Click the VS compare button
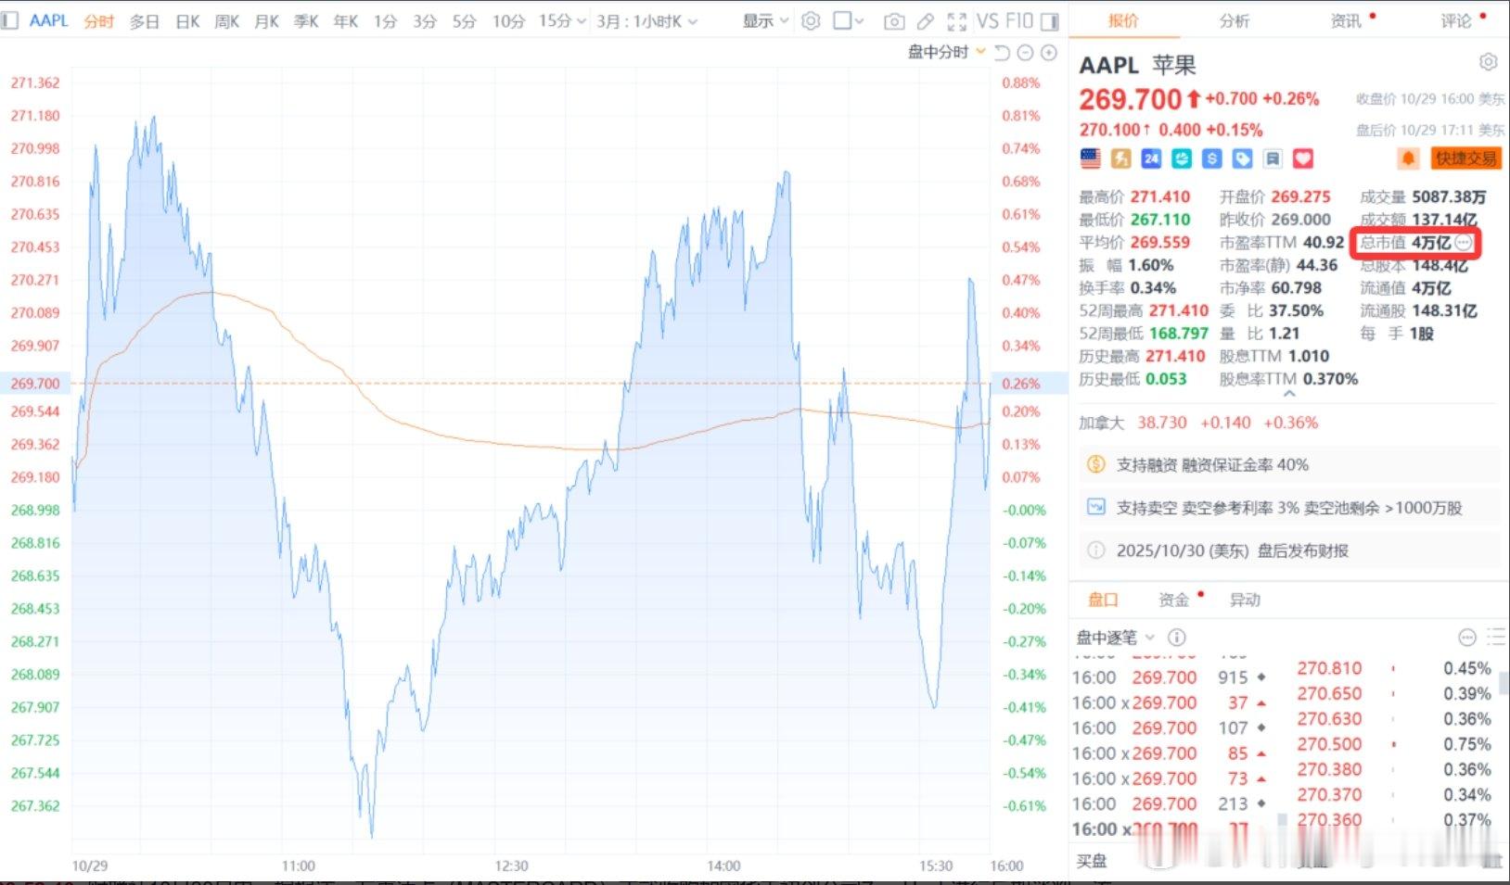 (988, 20)
